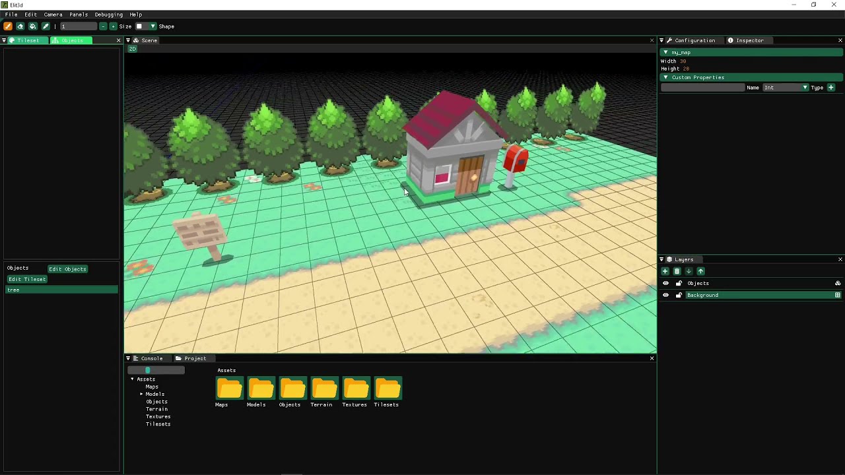Image resolution: width=845 pixels, height=475 pixels.
Task: Increase brush size with plus button
Action: [113, 26]
